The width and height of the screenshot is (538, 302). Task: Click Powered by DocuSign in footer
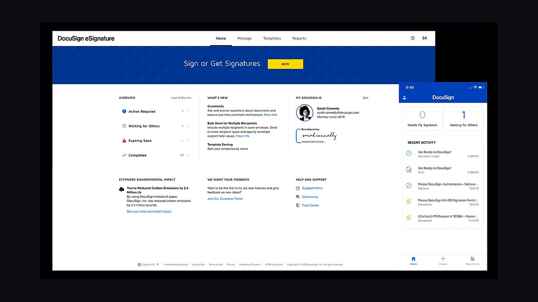point(176,264)
